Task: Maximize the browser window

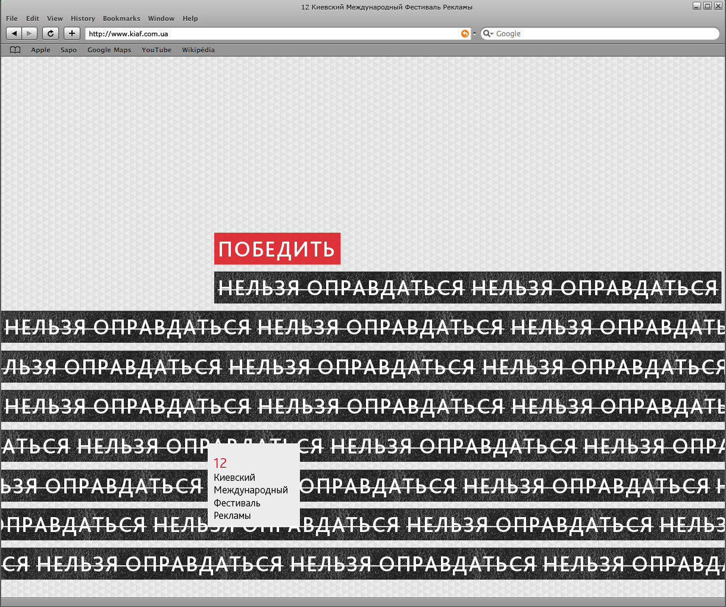Action: [707, 6]
